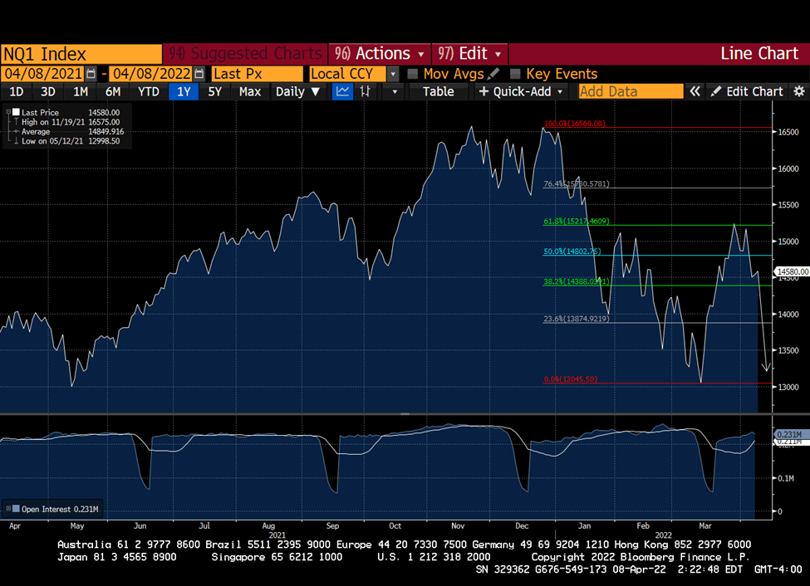This screenshot has height=586, width=810.
Task: Click the Max range button
Action: point(250,91)
